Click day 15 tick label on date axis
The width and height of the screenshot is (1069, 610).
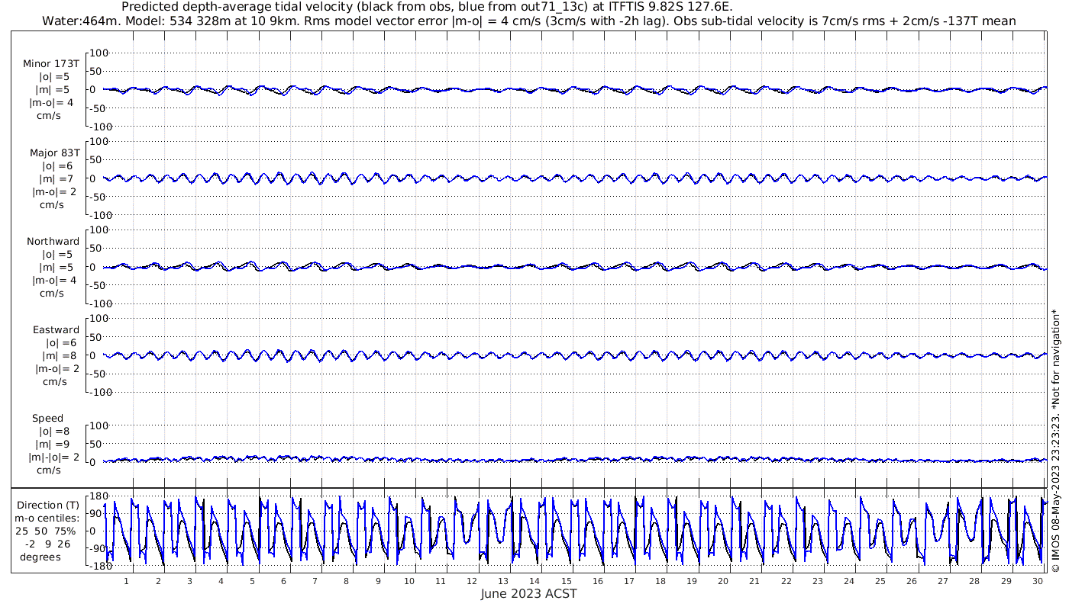[567, 581]
